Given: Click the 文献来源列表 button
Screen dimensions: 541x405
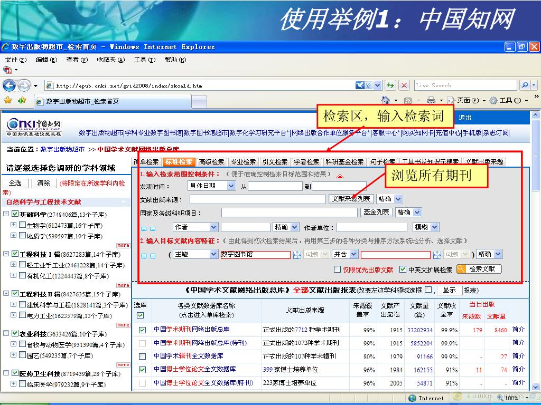Looking at the screenshot, I should [351, 199].
